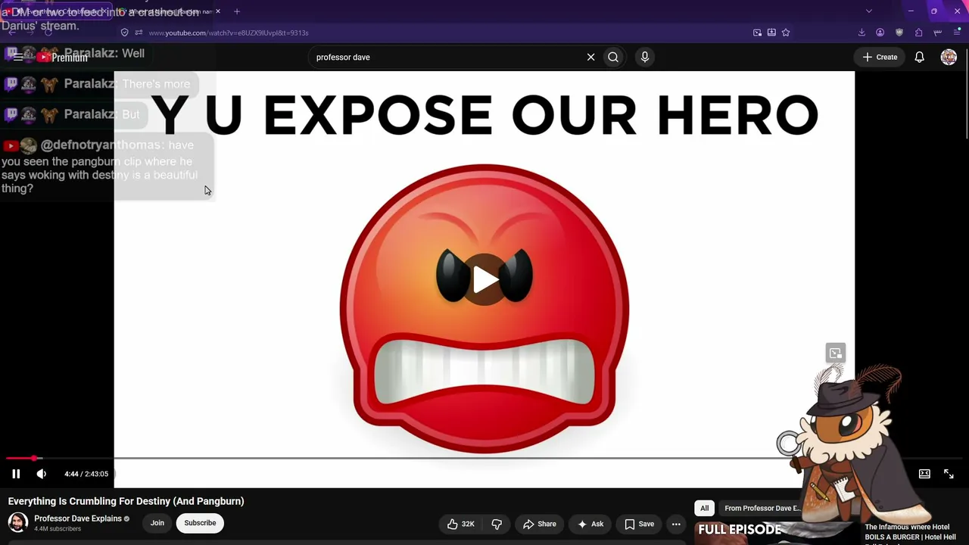Open the Ask feature

[590, 524]
